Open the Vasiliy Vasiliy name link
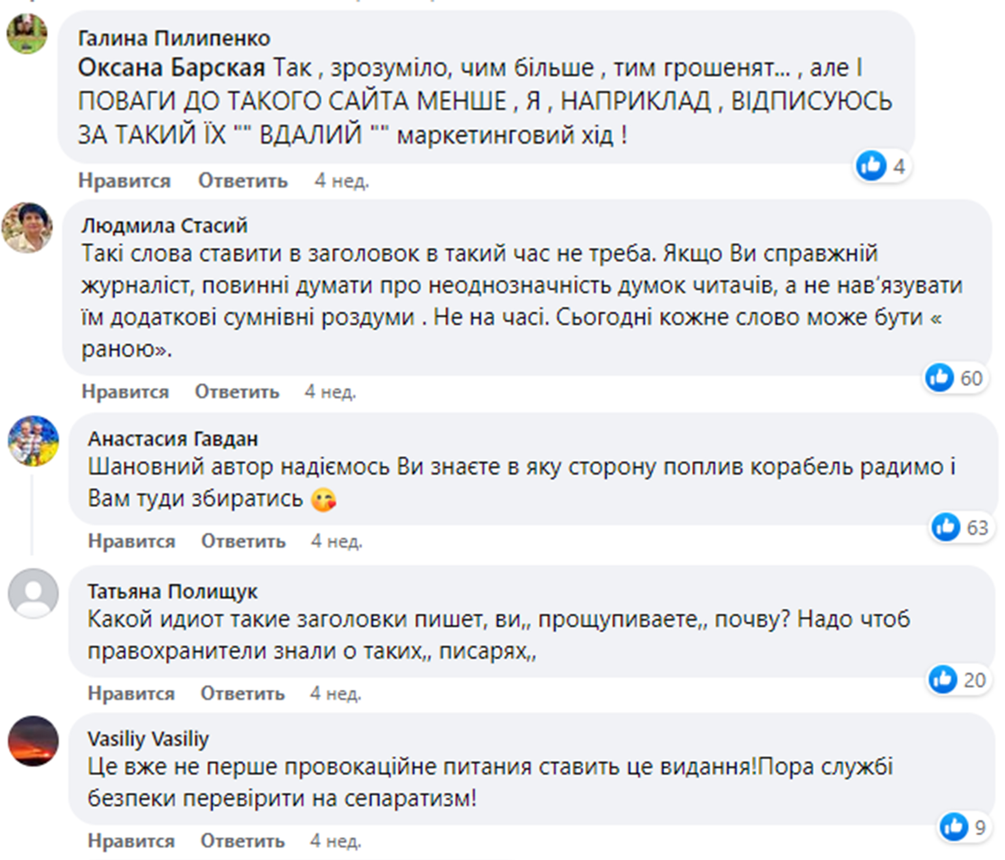The height and width of the screenshot is (860, 1005). pyautogui.click(x=148, y=739)
